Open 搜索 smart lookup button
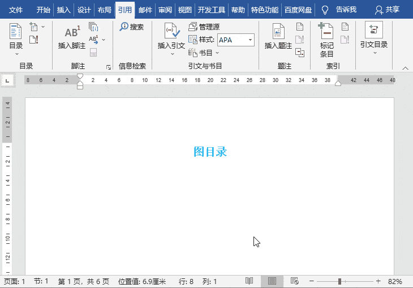Viewport: 413px width, 288px height. pyautogui.click(x=131, y=27)
